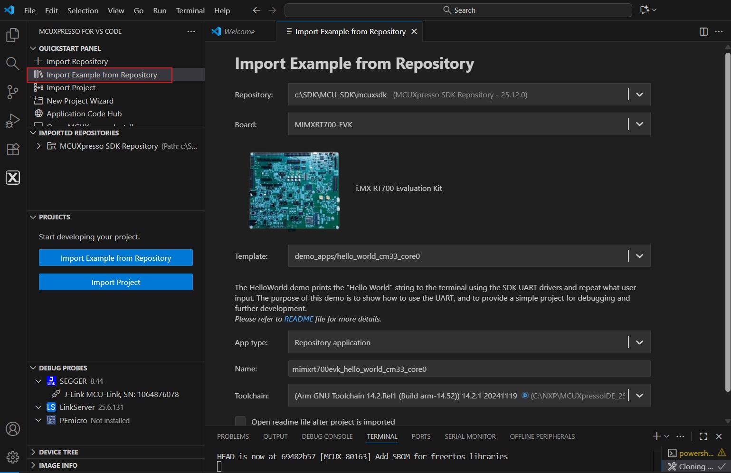Open Source Control view
731x473 pixels.
(x=13, y=92)
